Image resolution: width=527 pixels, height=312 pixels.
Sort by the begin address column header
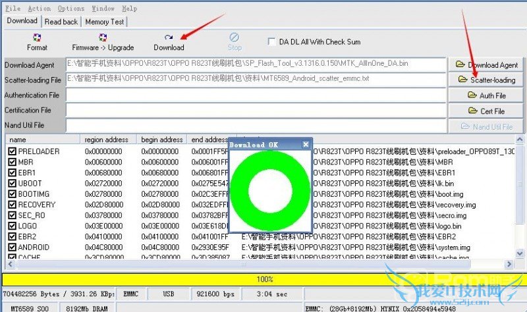161,140
